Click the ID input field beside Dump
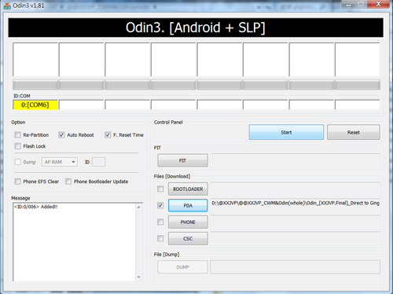393x294 pixels. [99, 162]
